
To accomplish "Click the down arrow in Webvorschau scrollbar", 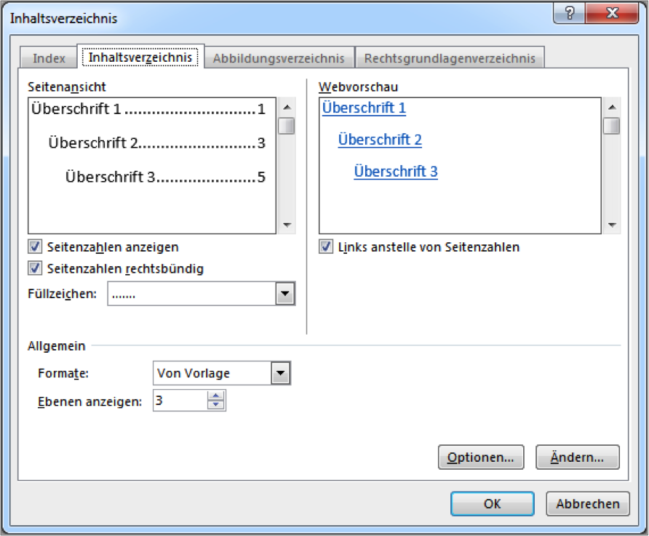I will tap(612, 225).
